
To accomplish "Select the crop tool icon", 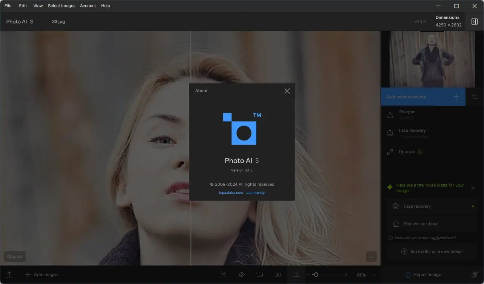I will [475, 97].
